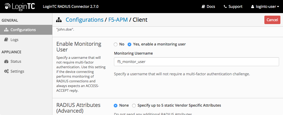Click the "john.doe" text
283x115 pixels.
pos(65,30)
